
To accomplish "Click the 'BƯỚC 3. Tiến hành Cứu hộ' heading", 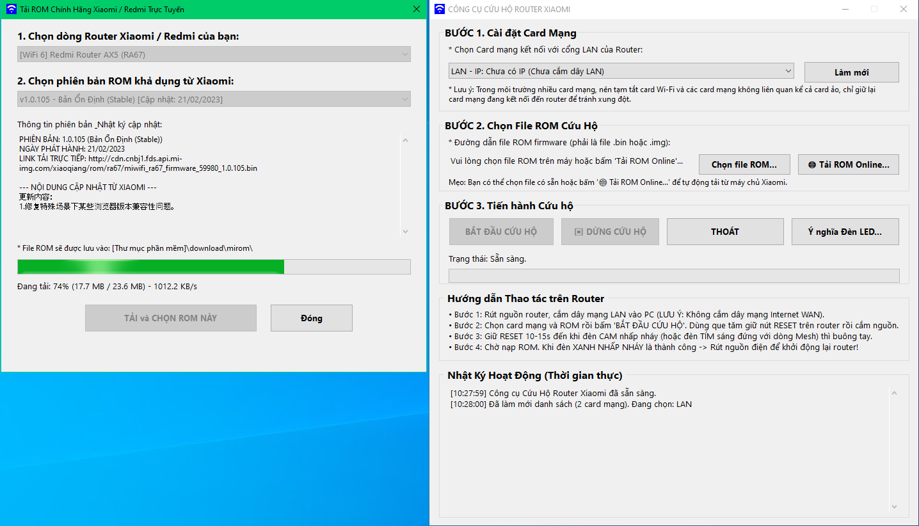I will (x=509, y=206).
